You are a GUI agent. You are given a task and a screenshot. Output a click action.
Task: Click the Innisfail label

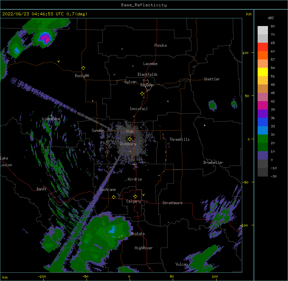coord(139,109)
